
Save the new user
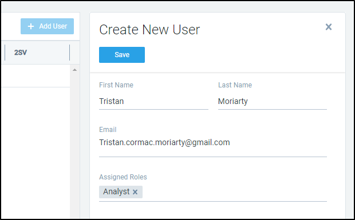tap(122, 55)
